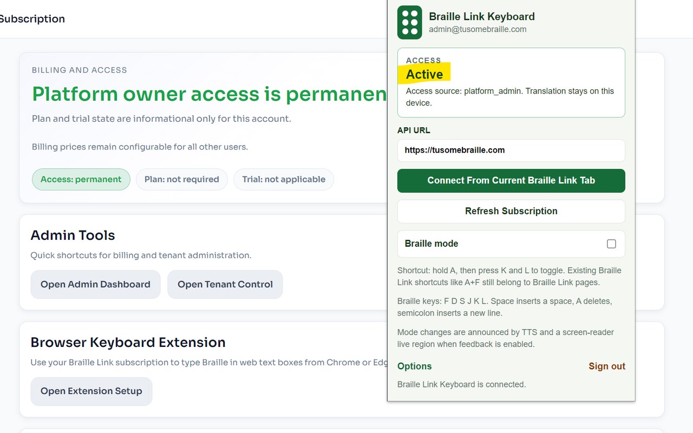Click the 'Braille keys: F D S J K L' text
693x433 pixels.
pyautogui.click(x=505, y=307)
